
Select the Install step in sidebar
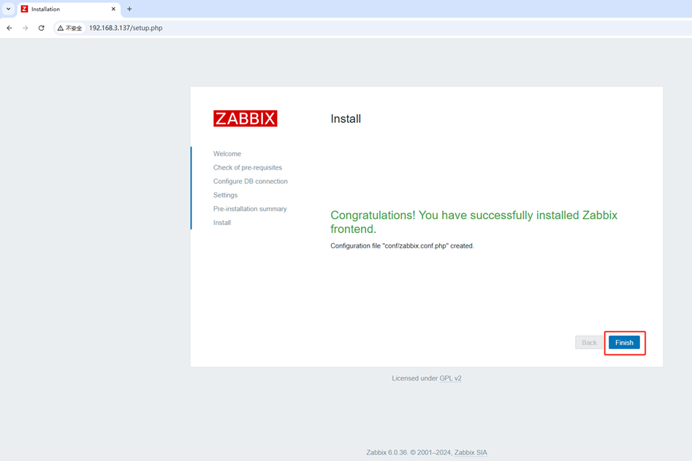click(x=222, y=222)
